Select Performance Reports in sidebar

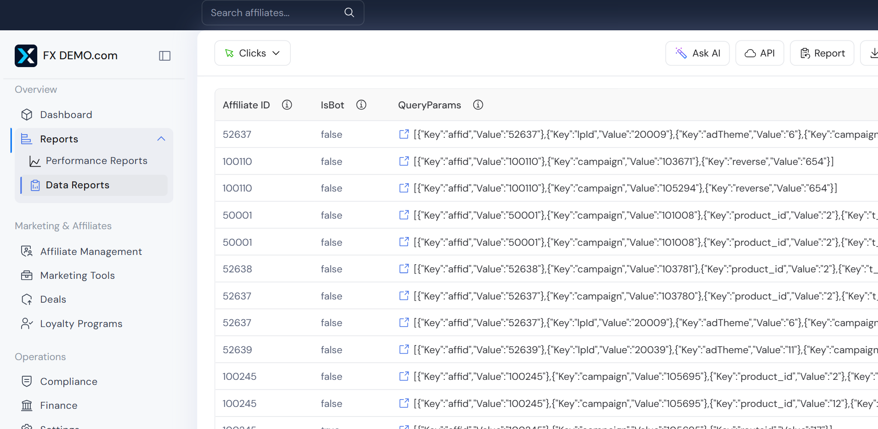click(x=96, y=161)
